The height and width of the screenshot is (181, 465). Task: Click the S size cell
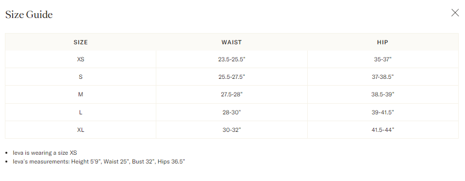click(81, 77)
